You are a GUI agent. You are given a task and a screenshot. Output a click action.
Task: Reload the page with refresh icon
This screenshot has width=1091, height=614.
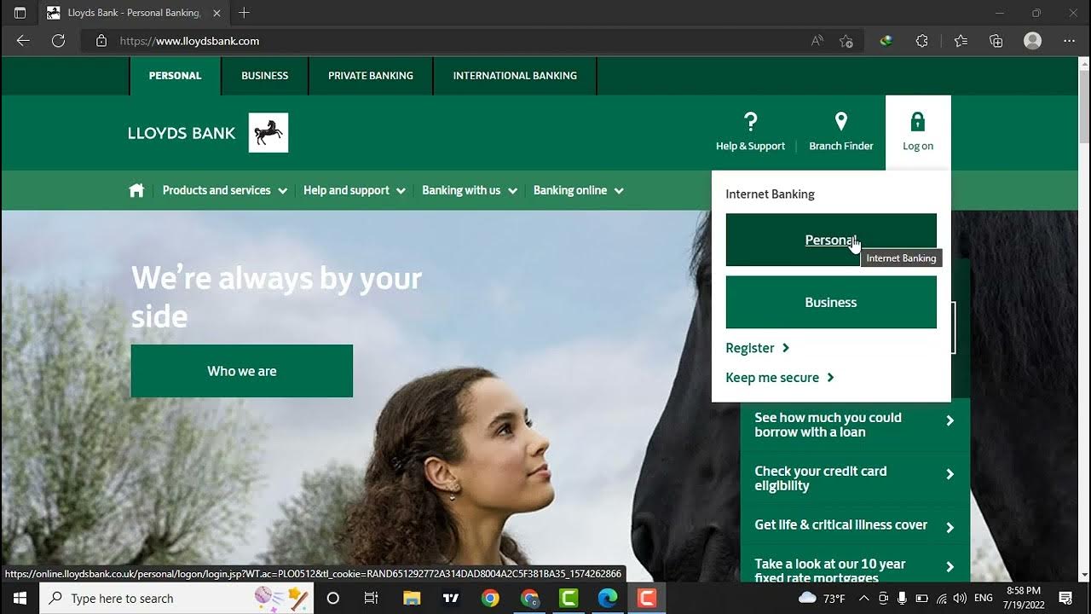58,41
